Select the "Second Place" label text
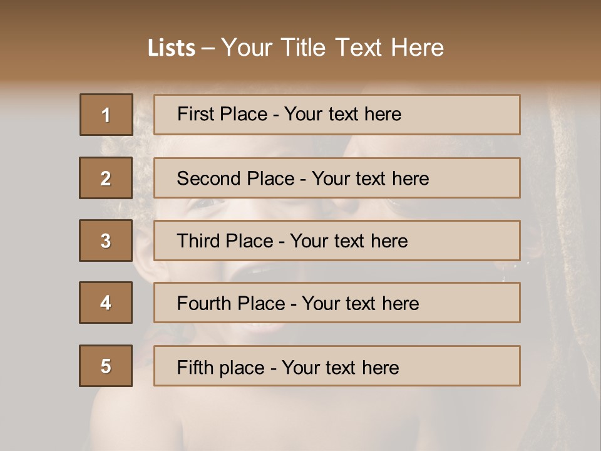 coord(234,179)
